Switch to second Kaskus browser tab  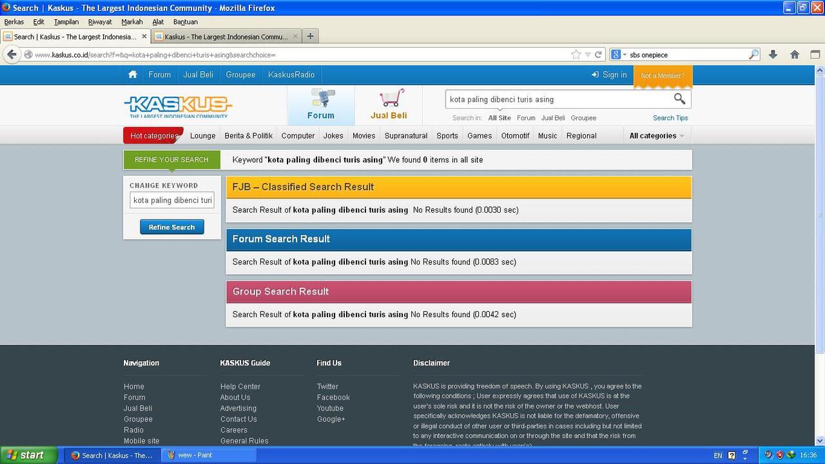pyautogui.click(x=226, y=37)
